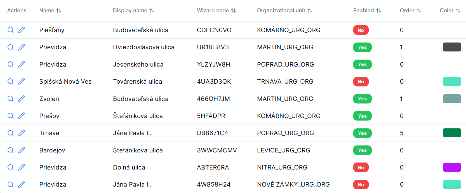Sort by the Enabled column header

pyautogui.click(x=367, y=11)
